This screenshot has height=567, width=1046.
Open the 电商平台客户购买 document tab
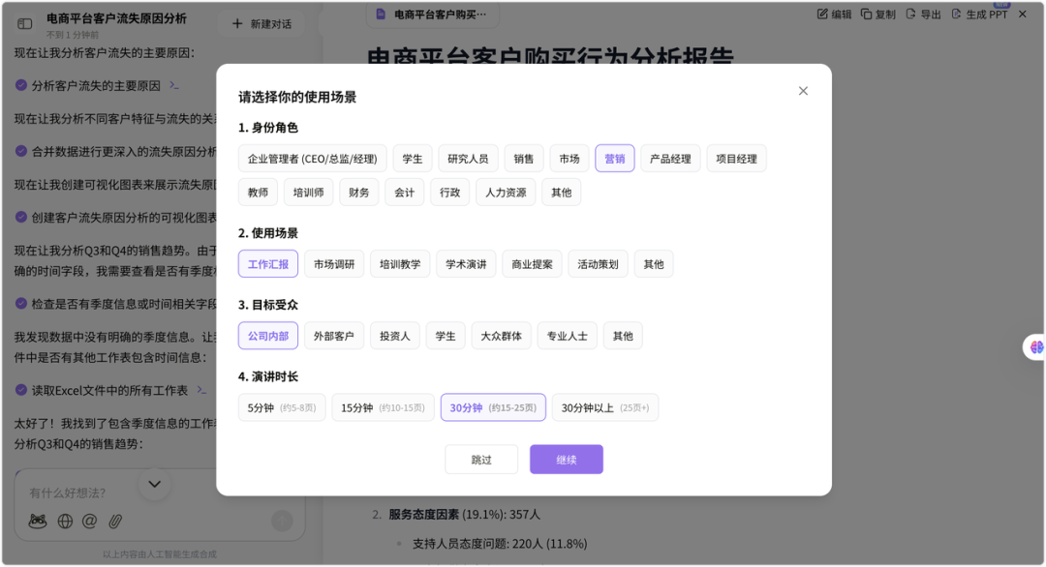tap(426, 15)
